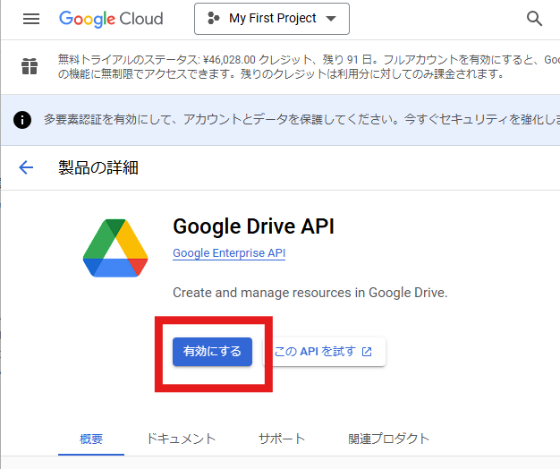Screen dimensions: 560x469
Task: Click the Google Cloud logo
Action: [111, 19]
